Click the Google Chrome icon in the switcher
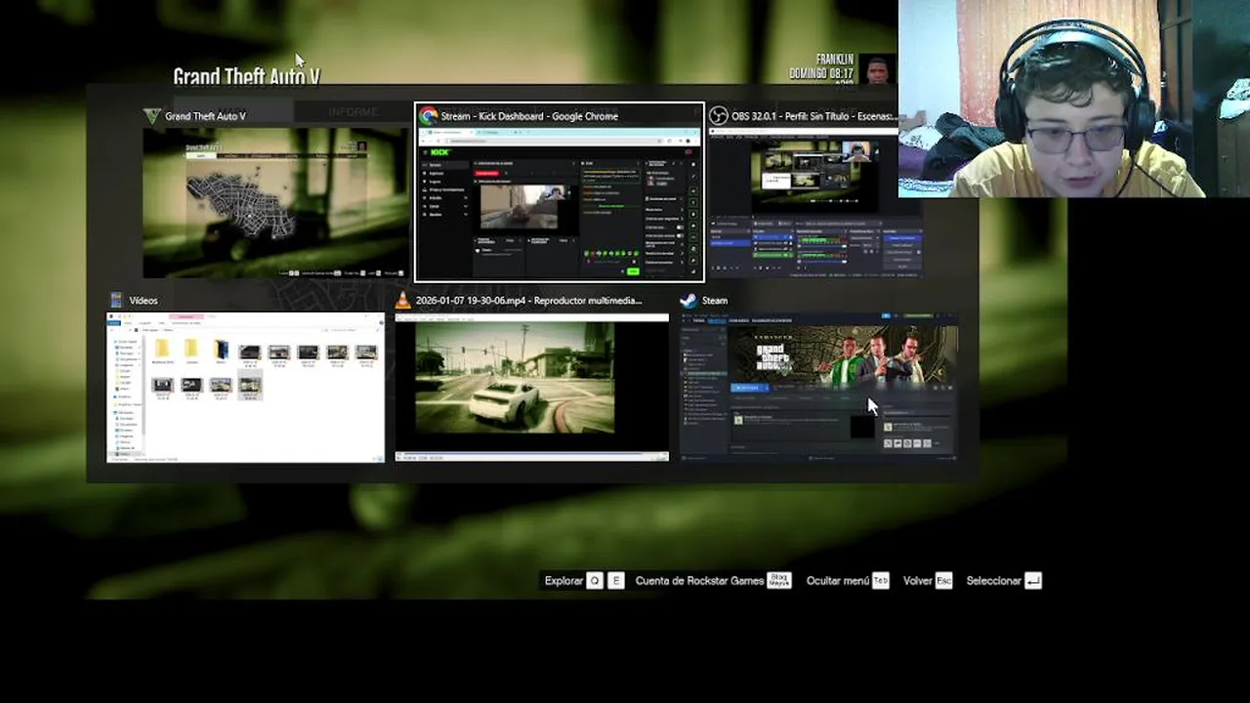This screenshot has width=1250, height=703. click(x=428, y=116)
